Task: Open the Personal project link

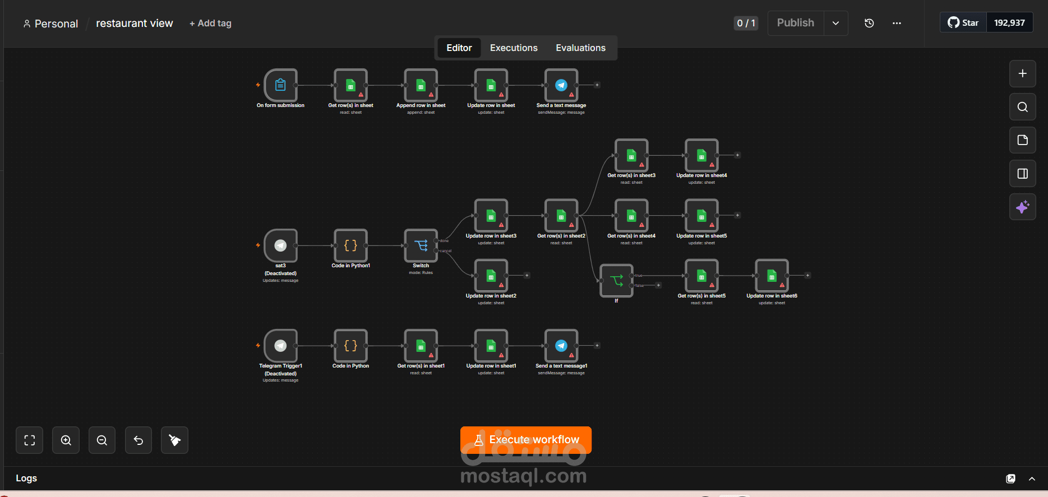Action: click(x=50, y=24)
